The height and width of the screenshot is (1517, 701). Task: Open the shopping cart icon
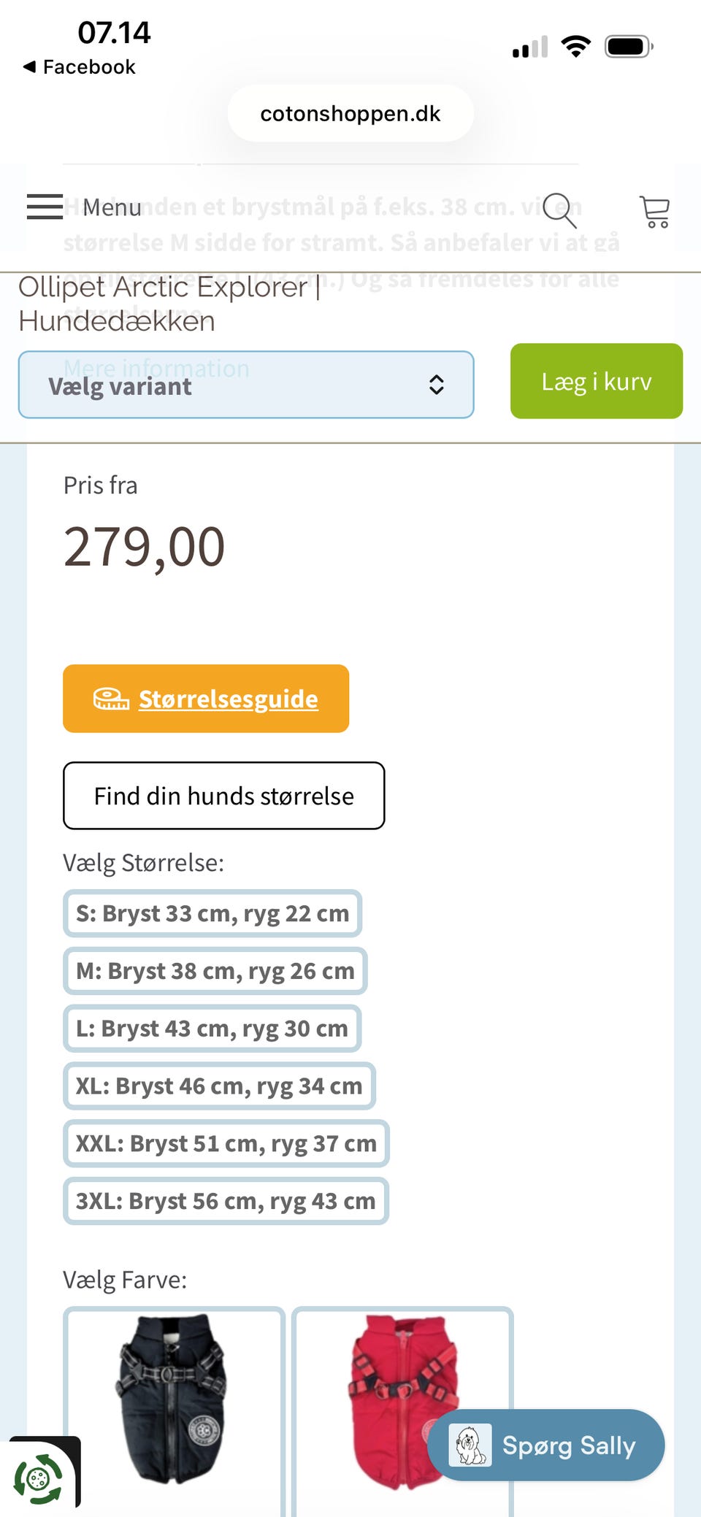[654, 212]
